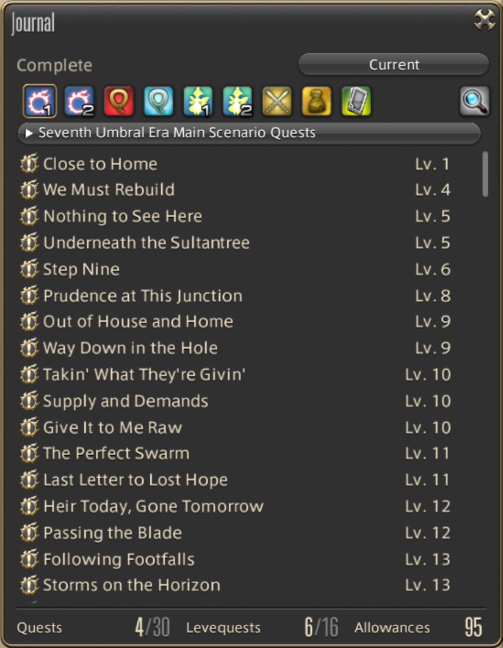Select the second yellow crystal category icon
The height and width of the screenshot is (648, 503).
[237, 101]
